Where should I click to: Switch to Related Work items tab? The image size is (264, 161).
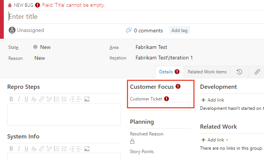[207, 72]
